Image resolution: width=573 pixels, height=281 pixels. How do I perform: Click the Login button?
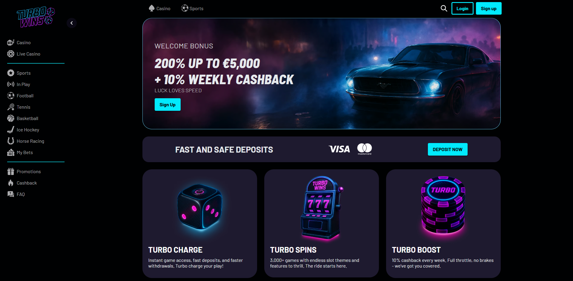462,8
